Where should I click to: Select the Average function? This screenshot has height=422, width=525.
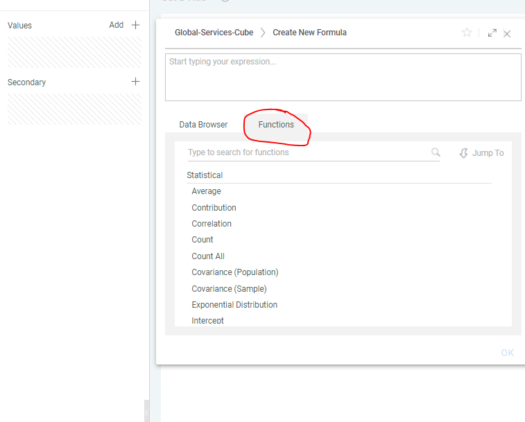click(206, 191)
